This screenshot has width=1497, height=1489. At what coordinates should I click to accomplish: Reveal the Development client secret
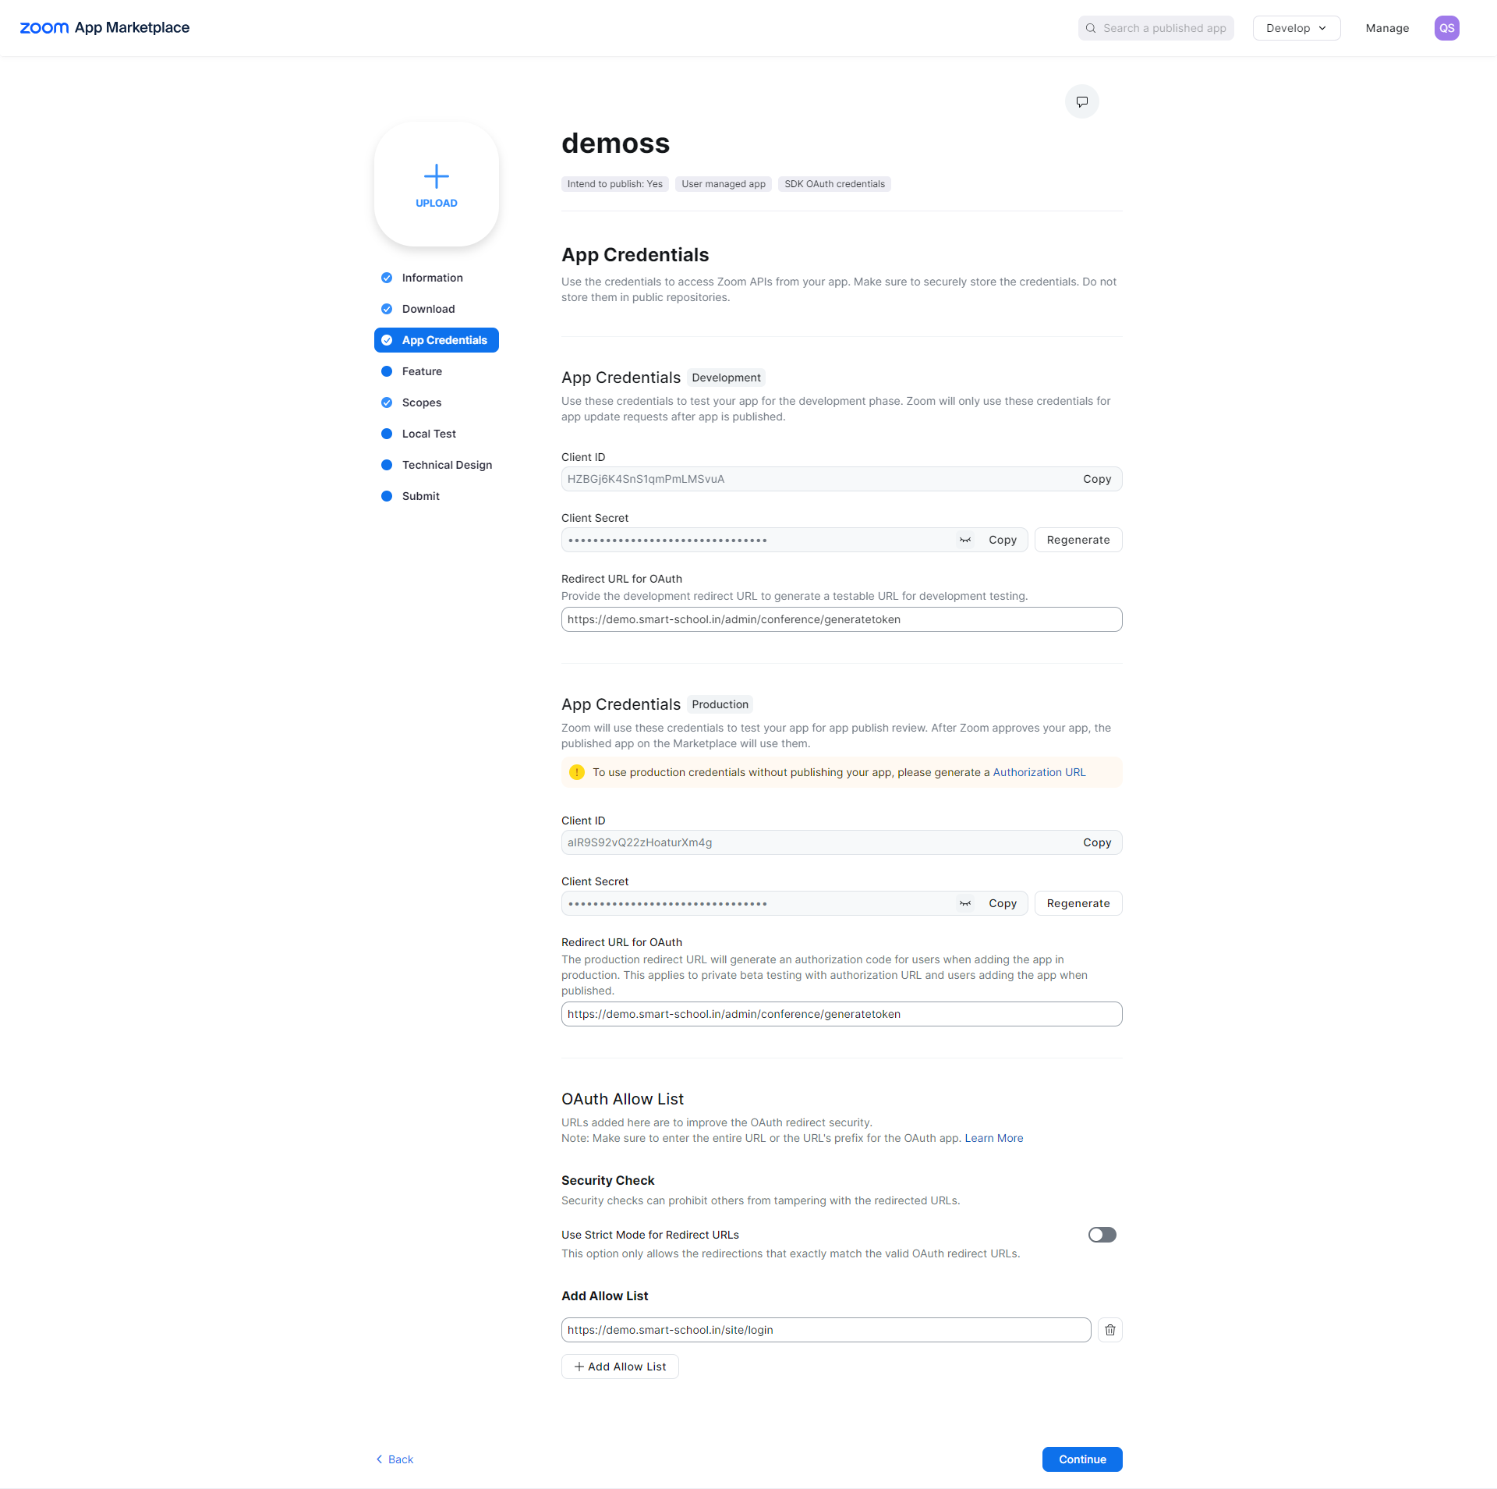[x=965, y=540]
